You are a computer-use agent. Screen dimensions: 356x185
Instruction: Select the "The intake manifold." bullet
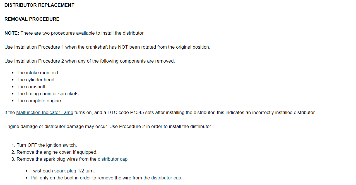38,73
